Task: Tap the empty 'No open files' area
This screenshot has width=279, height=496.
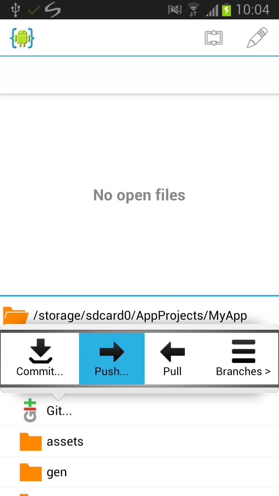Action: [x=139, y=195]
